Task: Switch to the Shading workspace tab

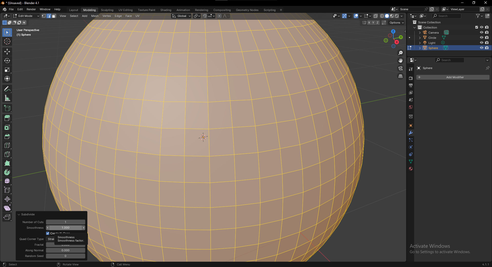Action: (x=166, y=10)
